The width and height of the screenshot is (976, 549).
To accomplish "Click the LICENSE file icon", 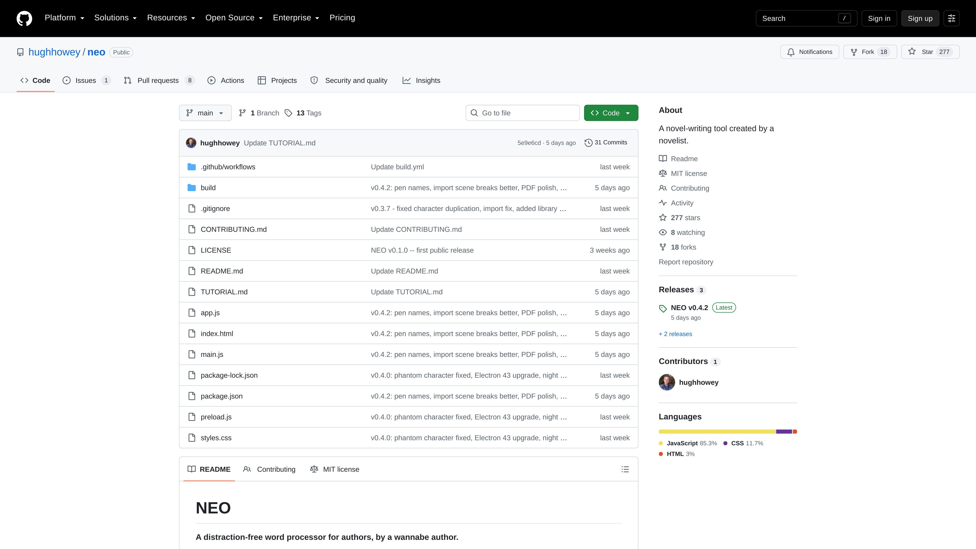I will click(x=192, y=250).
